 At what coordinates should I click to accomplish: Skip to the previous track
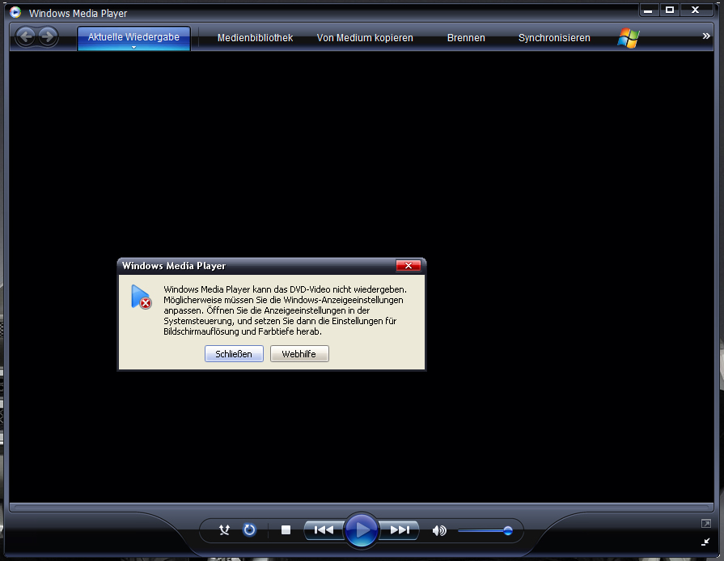pos(324,530)
